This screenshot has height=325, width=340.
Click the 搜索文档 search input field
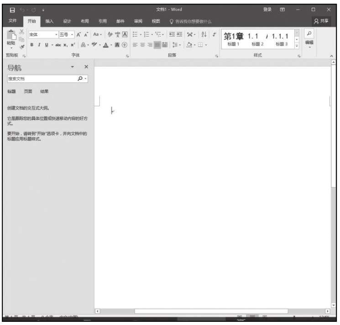tap(41, 79)
